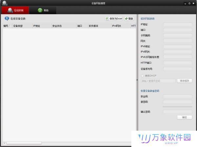Sort by the 设备类型 column header
This screenshot has width=197, height=147.
22,26
